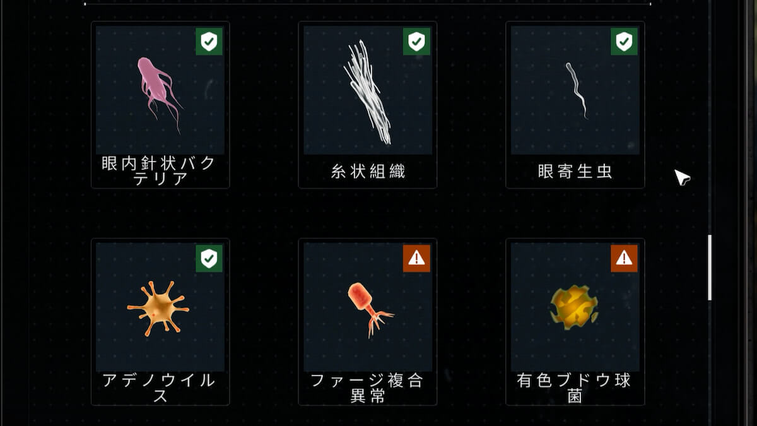Open the アデノウイルス label text
757x426 pixels.
[160, 388]
